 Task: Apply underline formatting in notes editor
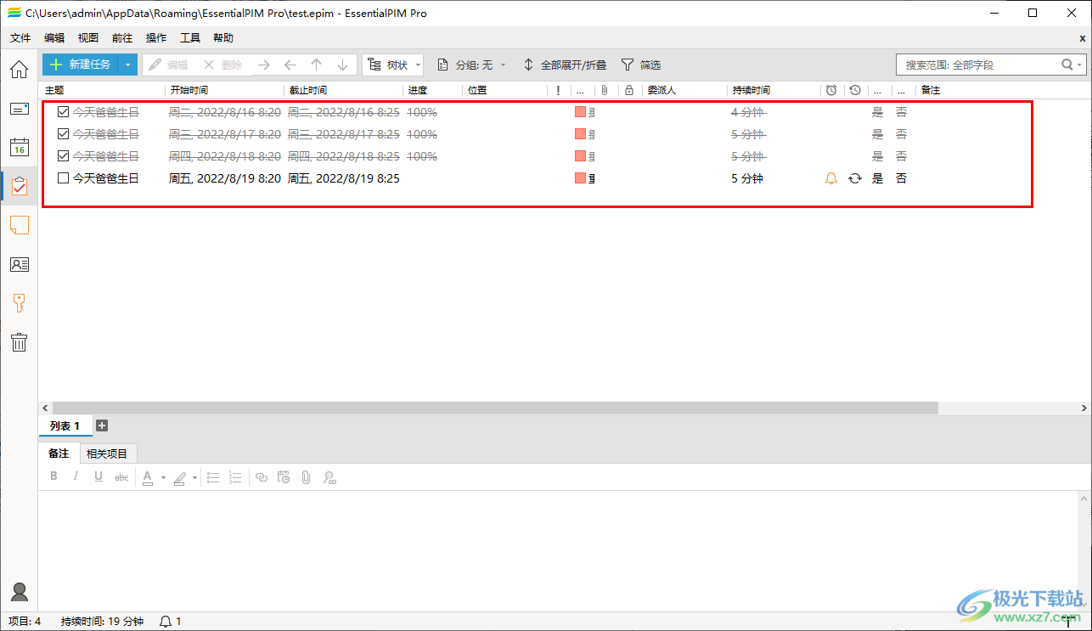(x=99, y=476)
